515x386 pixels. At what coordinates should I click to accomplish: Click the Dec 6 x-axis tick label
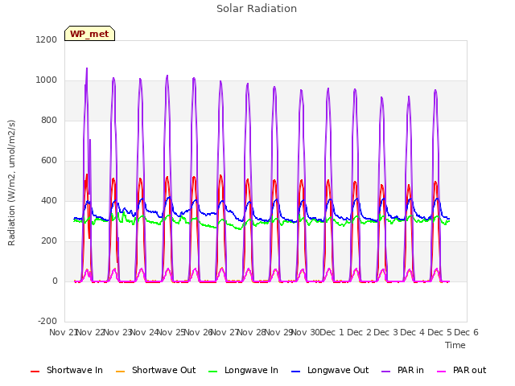tap(466, 332)
